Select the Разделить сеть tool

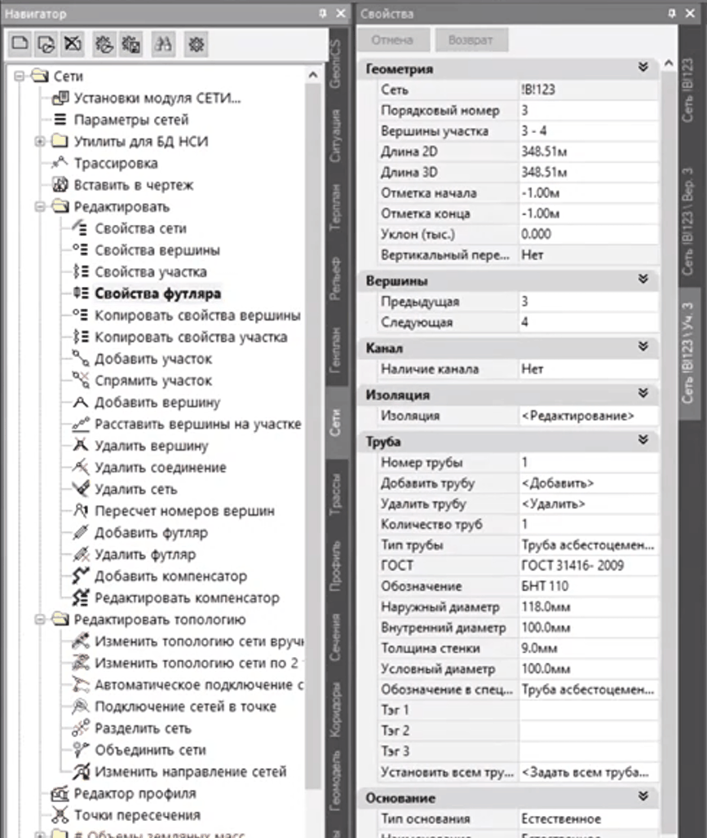[x=143, y=728]
